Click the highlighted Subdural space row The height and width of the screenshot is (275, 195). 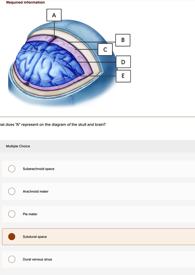[x=81, y=237]
